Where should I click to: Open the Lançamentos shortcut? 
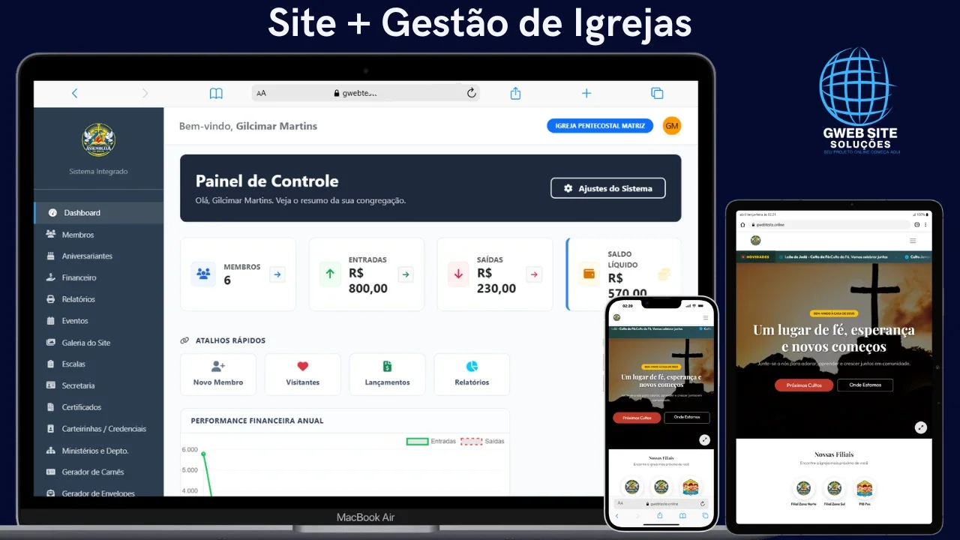pyautogui.click(x=387, y=374)
